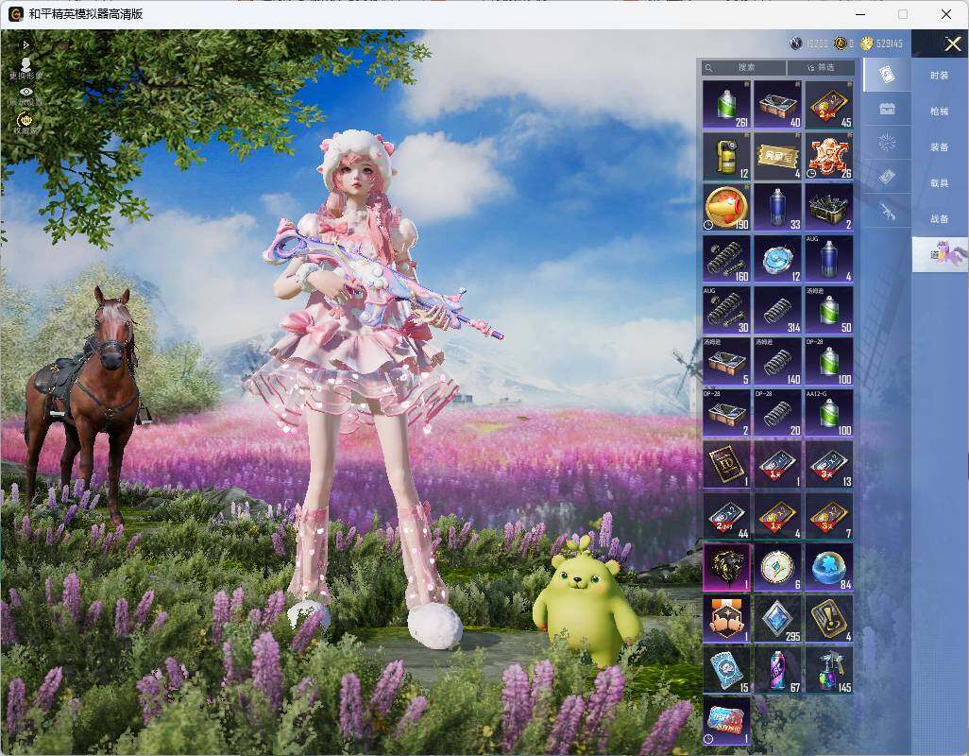The image size is (969, 756).
Task: Open the 筛选 filter dropdown
Action: point(822,67)
